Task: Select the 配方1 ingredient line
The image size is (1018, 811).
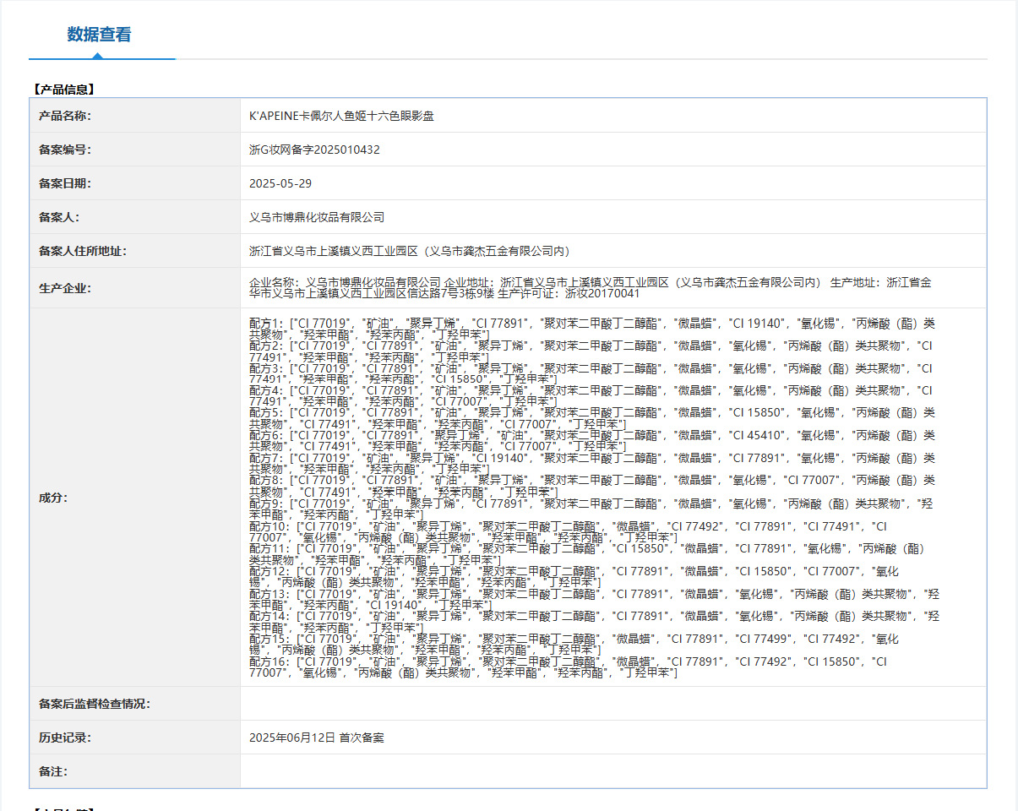Action: coord(592,329)
